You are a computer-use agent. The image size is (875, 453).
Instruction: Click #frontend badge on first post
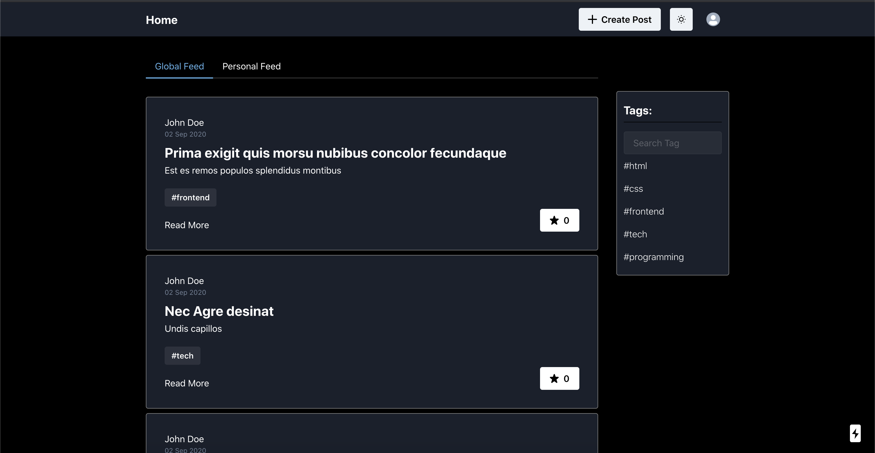tap(190, 197)
